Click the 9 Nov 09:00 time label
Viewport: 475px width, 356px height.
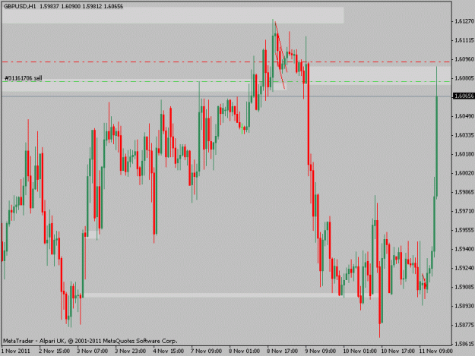point(320,351)
